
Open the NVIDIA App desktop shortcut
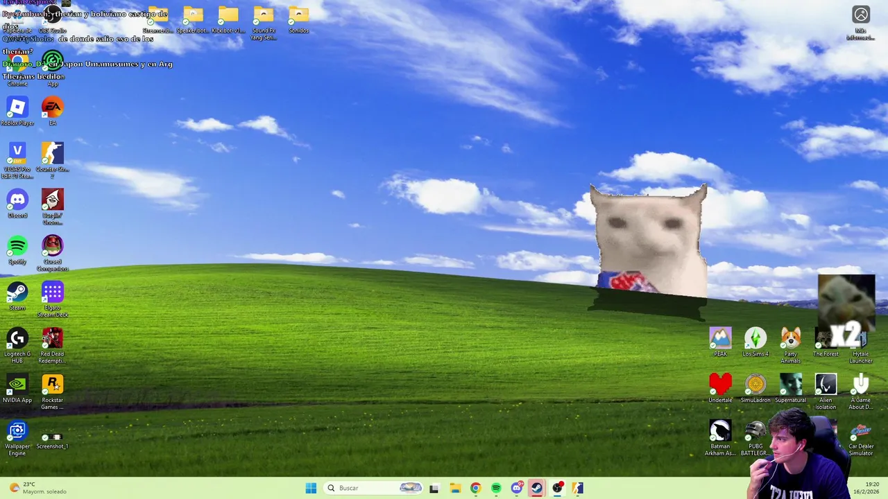[17, 389]
